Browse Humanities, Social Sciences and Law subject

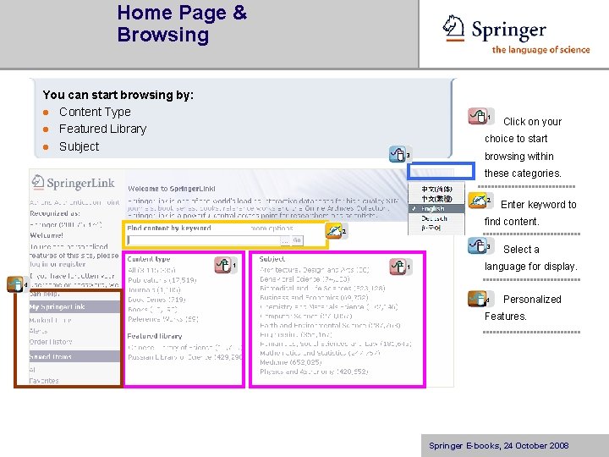[x=336, y=344]
